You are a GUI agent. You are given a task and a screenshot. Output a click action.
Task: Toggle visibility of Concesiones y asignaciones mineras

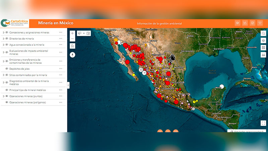tap(7, 32)
